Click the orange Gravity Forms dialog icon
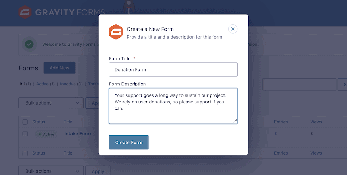This screenshot has height=175, width=347. [116, 32]
